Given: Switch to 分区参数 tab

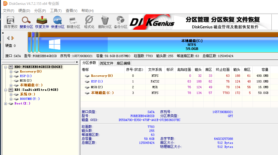Looking at the screenshot, I should point(89,63).
